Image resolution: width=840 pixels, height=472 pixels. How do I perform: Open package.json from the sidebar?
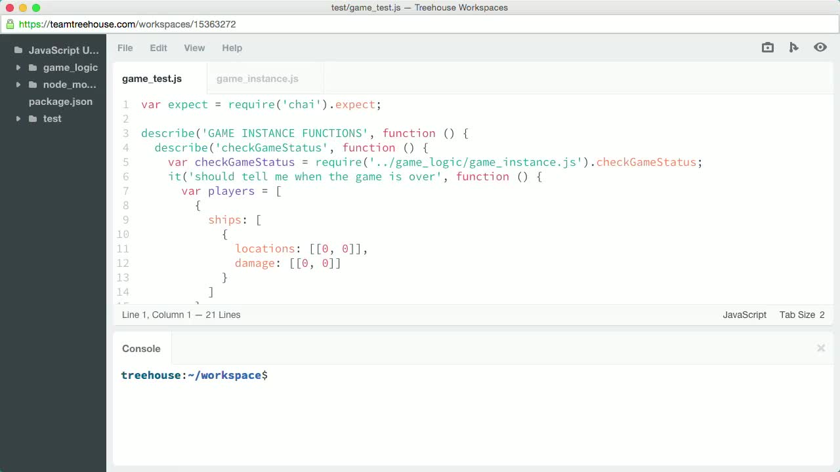point(60,102)
